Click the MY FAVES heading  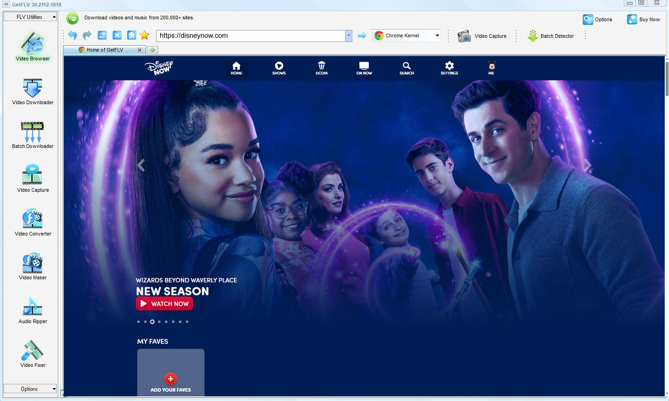pyautogui.click(x=153, y=342)
